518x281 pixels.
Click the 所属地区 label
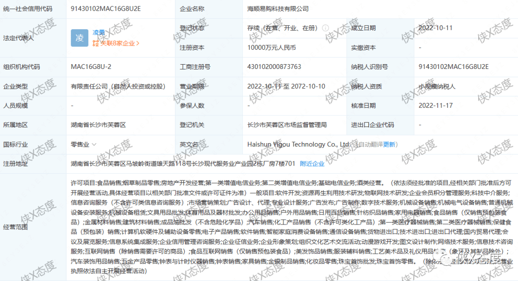tap(15, 125)
